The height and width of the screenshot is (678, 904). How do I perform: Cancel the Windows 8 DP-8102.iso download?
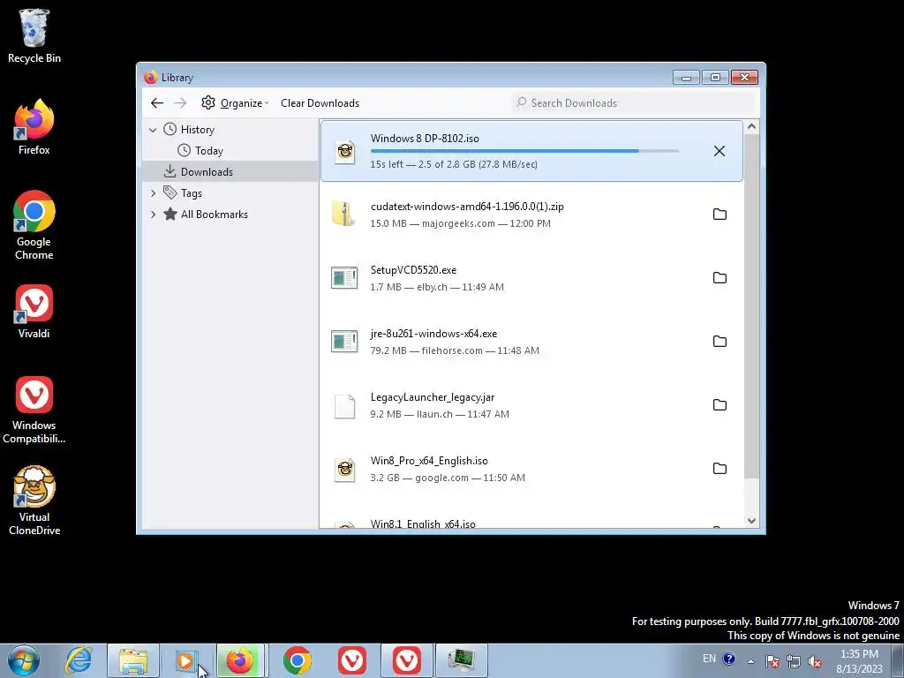pos(719,151)
